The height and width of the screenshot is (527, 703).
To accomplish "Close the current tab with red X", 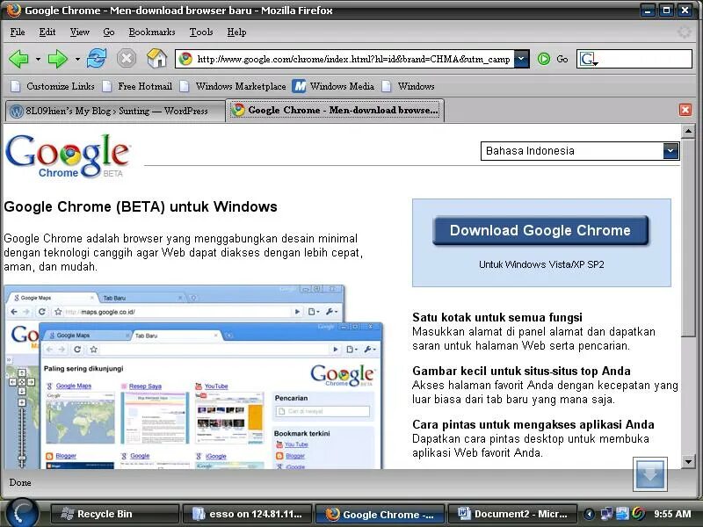I will coord(685,110).
